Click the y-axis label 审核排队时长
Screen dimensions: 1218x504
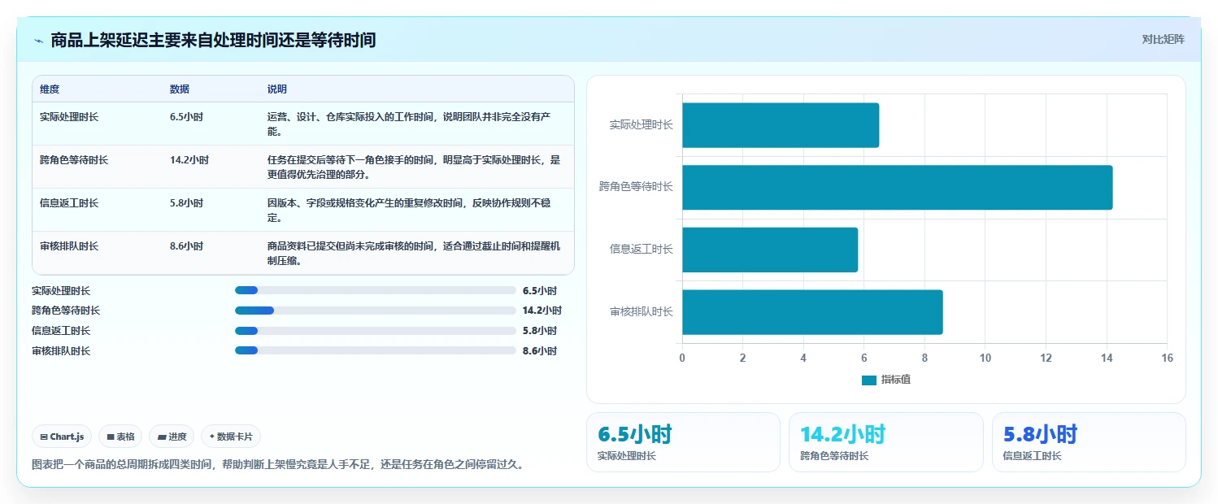pyautogui.click(x=641, y=311)
